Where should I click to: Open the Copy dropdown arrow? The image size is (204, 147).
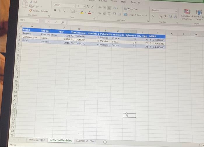click(41, 6)
